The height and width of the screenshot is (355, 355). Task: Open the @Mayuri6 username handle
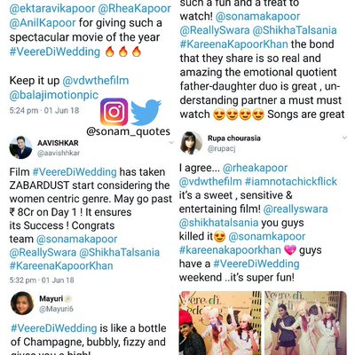(x=56, y=309)
